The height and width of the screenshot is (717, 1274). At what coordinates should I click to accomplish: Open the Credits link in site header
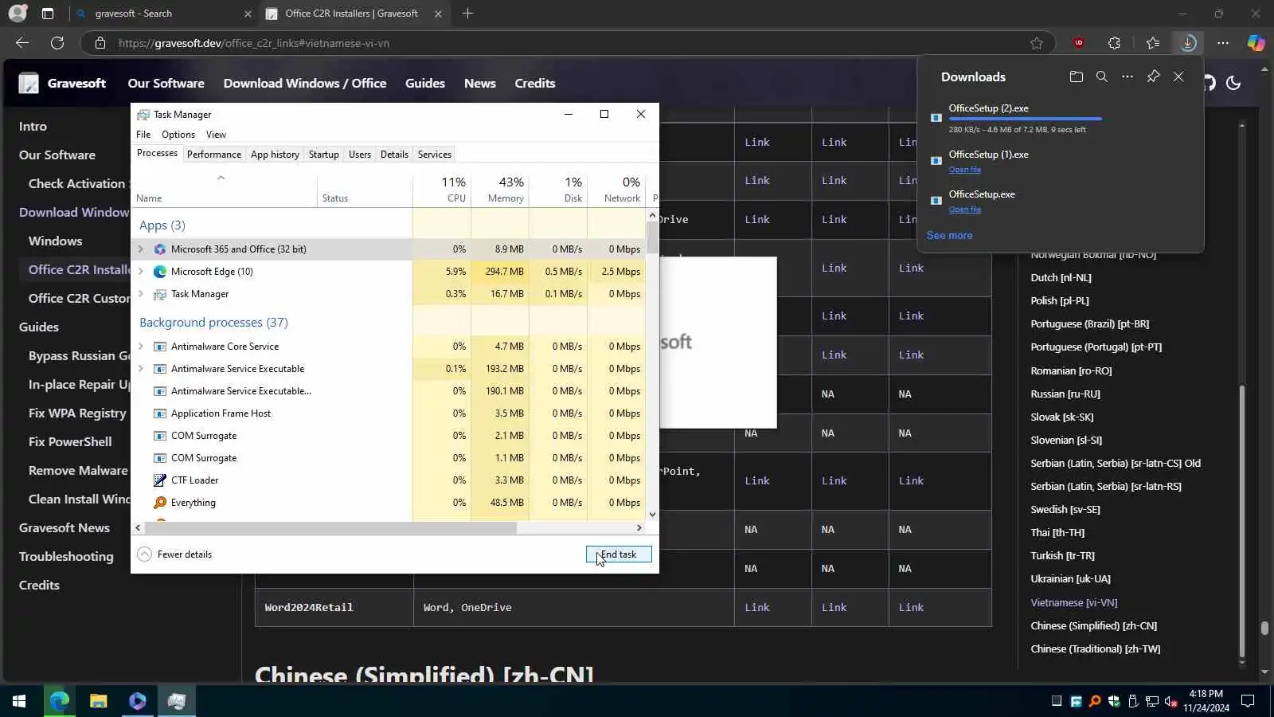(x=534, y=83)
